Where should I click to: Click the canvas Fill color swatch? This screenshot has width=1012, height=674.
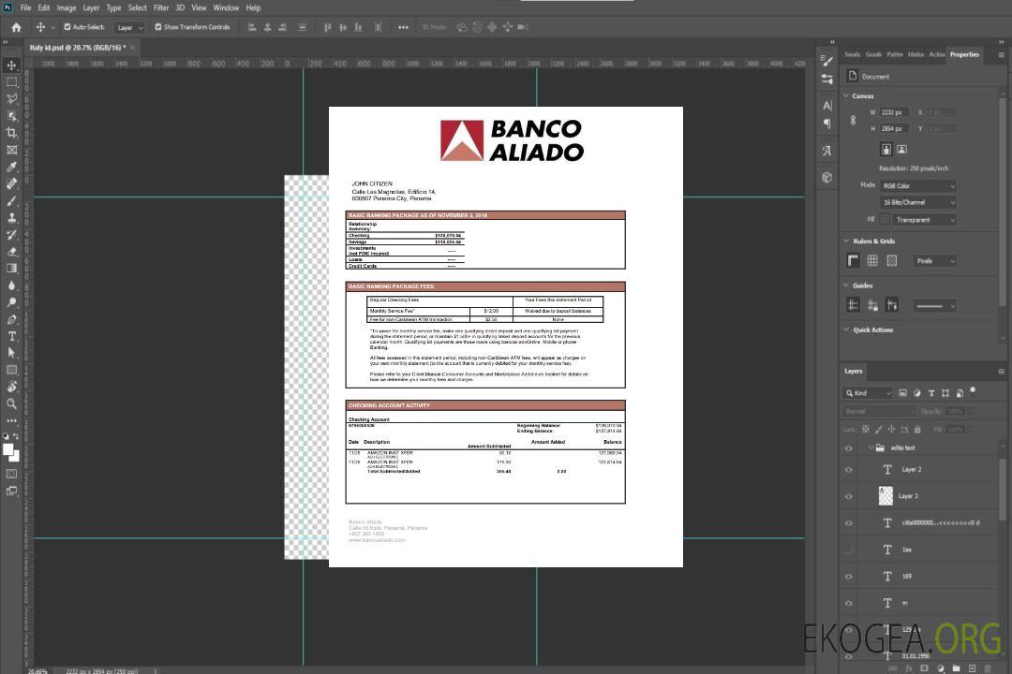coord(885,220)
